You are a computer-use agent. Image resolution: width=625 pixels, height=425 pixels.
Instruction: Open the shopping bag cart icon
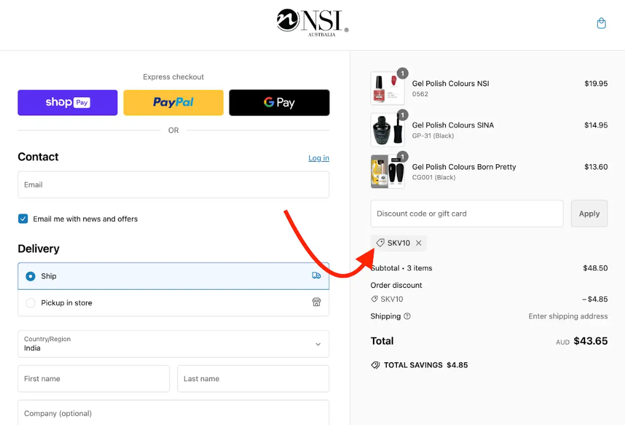(601, 23)
